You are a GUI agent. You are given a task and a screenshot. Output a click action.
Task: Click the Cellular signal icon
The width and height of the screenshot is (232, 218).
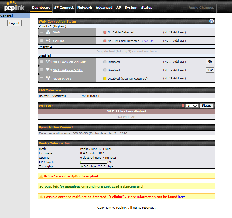click(48, 40)
